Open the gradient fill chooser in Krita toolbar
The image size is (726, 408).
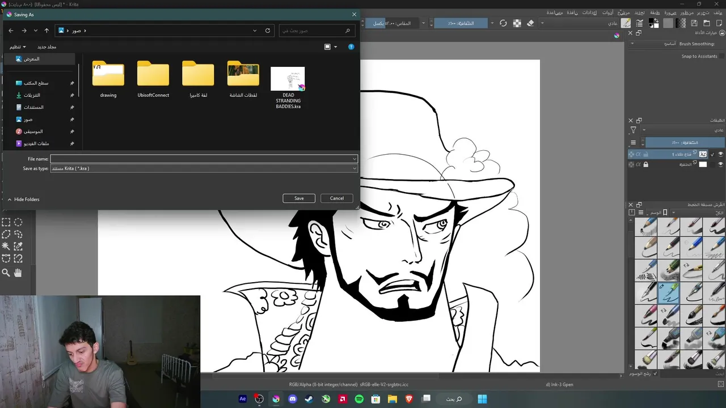click(x=682, y=23)
